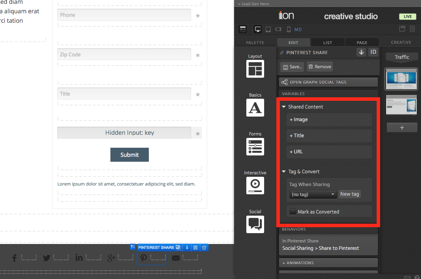Switch to the Edit tab

(x=293, y=42)
